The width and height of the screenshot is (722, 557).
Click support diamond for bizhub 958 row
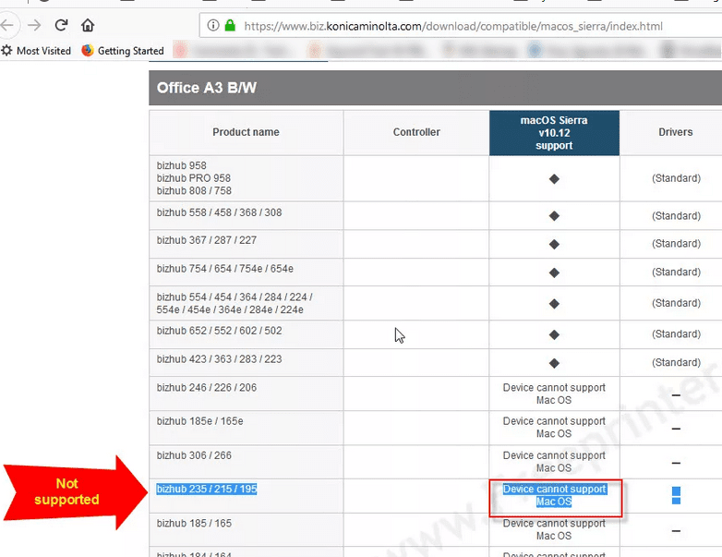pos(554,179)
